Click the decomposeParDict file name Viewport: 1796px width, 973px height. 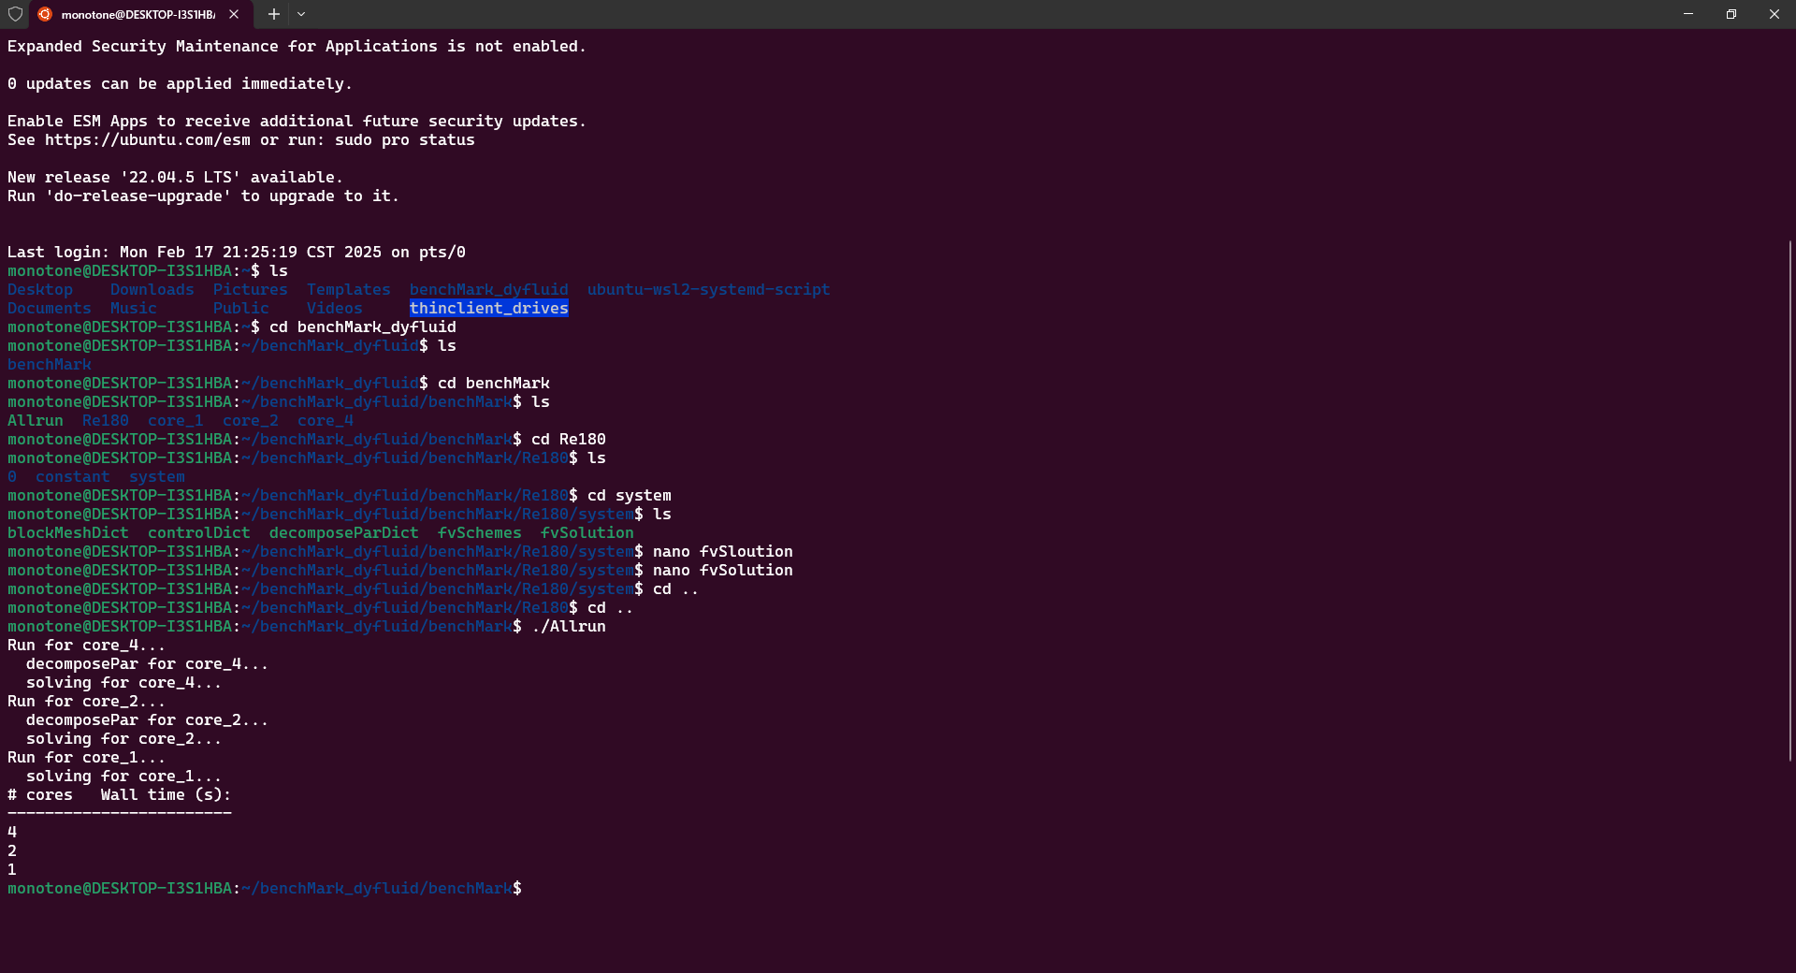tap(343, 533)
